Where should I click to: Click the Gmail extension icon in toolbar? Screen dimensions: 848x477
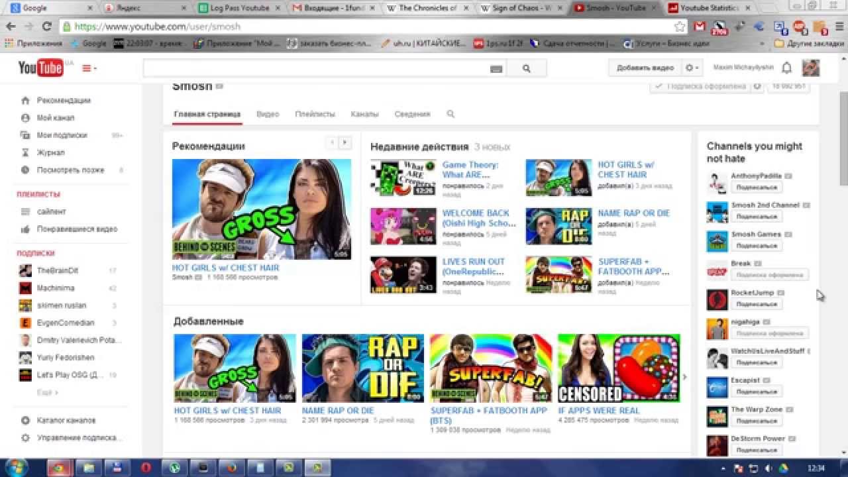(700, 27)
